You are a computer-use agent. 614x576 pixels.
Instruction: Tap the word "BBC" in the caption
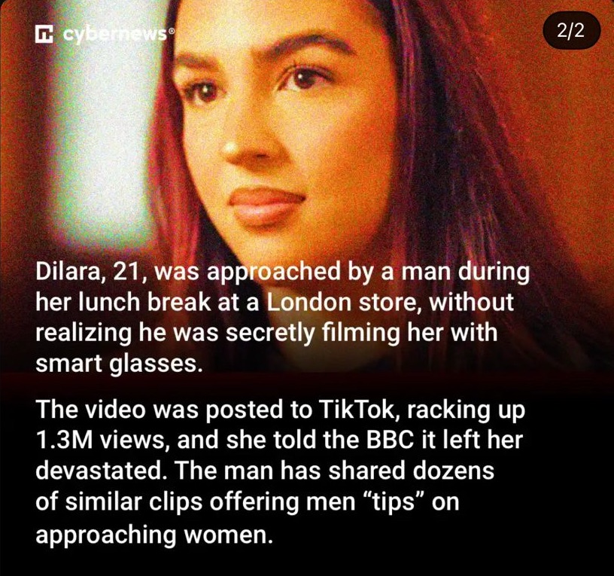389,440
